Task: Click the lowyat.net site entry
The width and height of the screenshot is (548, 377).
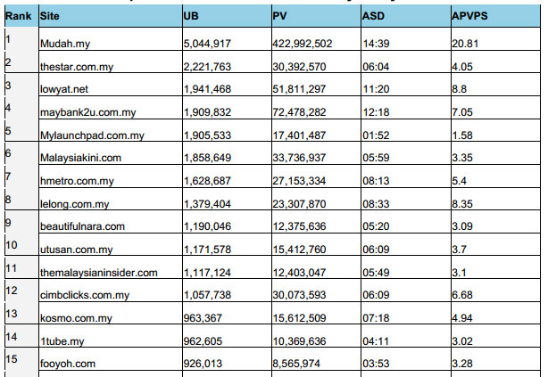Action: click(62, 88)
